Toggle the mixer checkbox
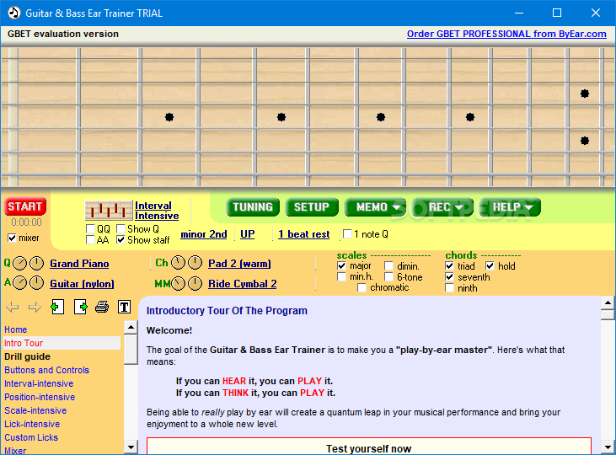This screenshot has width=616, height=455. coord(12,238)
